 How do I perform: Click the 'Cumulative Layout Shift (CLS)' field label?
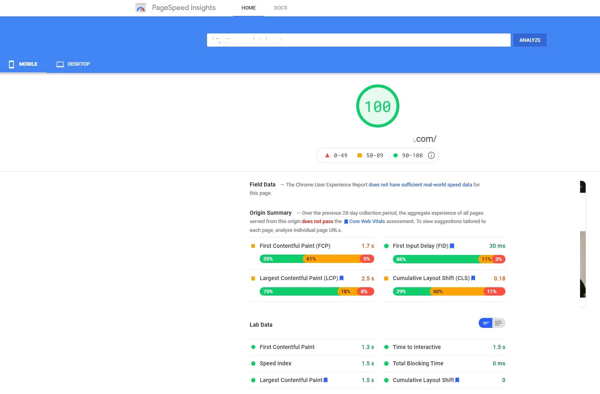[x=431, y=278]
